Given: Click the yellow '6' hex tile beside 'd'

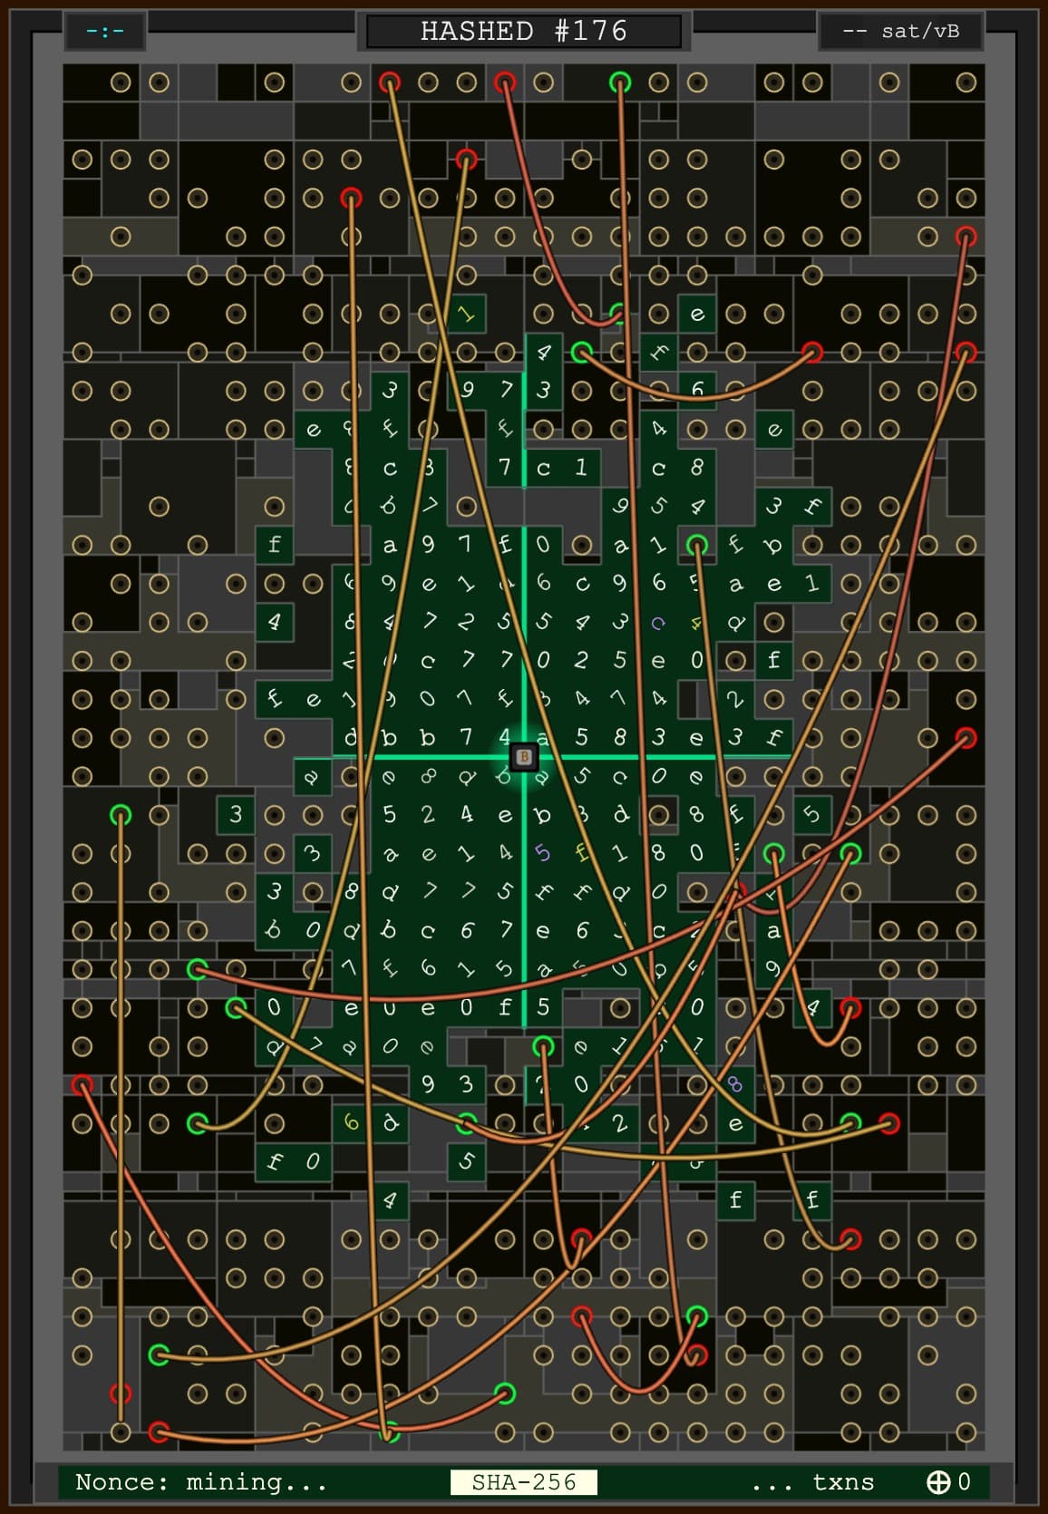Looking at the screenshot, I should 351,1122.
